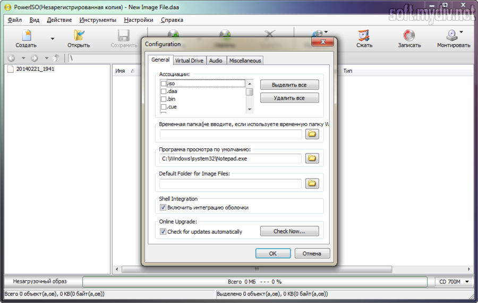
Task: Open the Файл menu
Action: tap(15, 20)
